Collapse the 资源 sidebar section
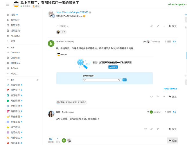This screenshot has height=145, width=187. 11,48
